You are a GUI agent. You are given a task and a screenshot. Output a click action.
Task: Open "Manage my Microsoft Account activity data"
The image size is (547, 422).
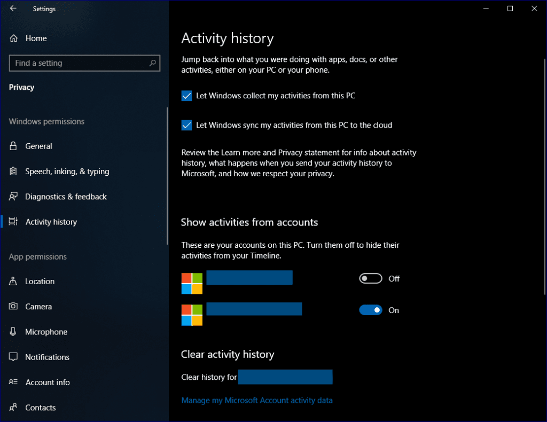[257, 400]
